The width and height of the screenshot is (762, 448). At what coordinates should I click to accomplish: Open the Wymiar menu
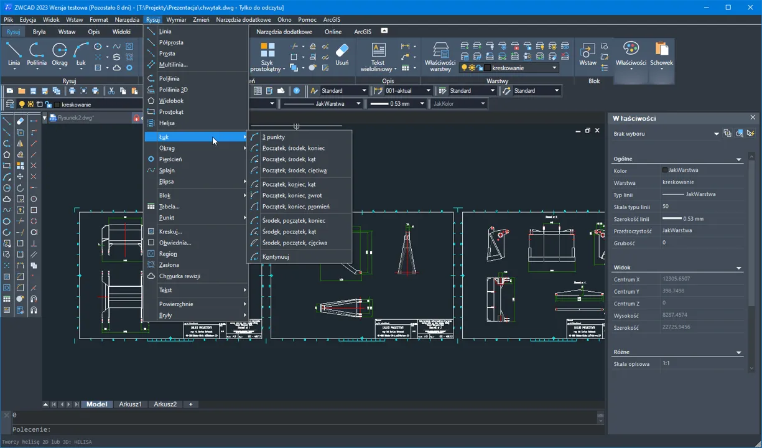point(176,20)
